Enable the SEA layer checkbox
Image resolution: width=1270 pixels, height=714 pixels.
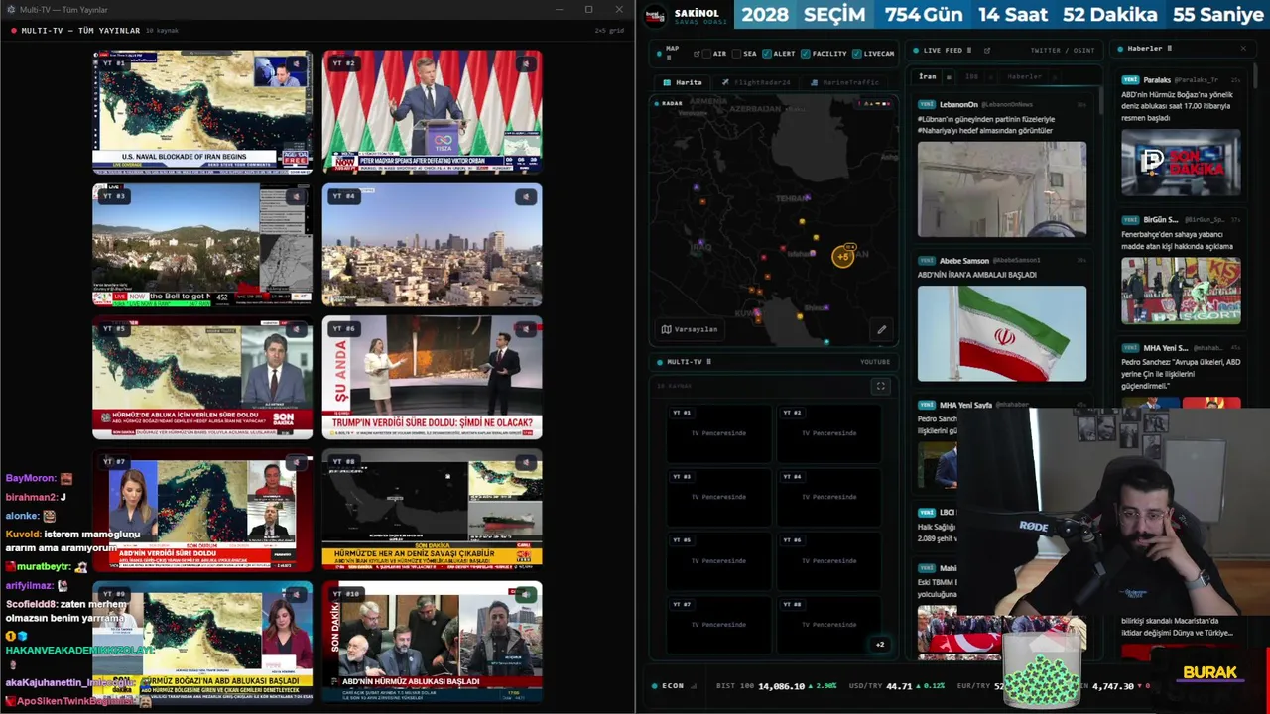tap(737, 53)
